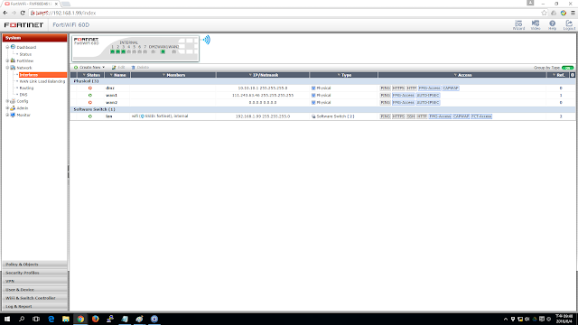Click the FortiView chart icon
Screen dimensions: 578x325
pyautogui.click(x=13, y=60)
